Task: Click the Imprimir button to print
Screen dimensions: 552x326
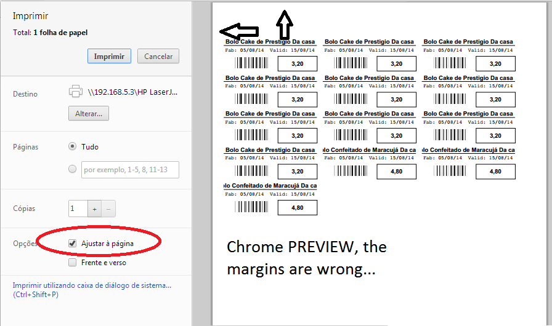Action: coord(109,56)
